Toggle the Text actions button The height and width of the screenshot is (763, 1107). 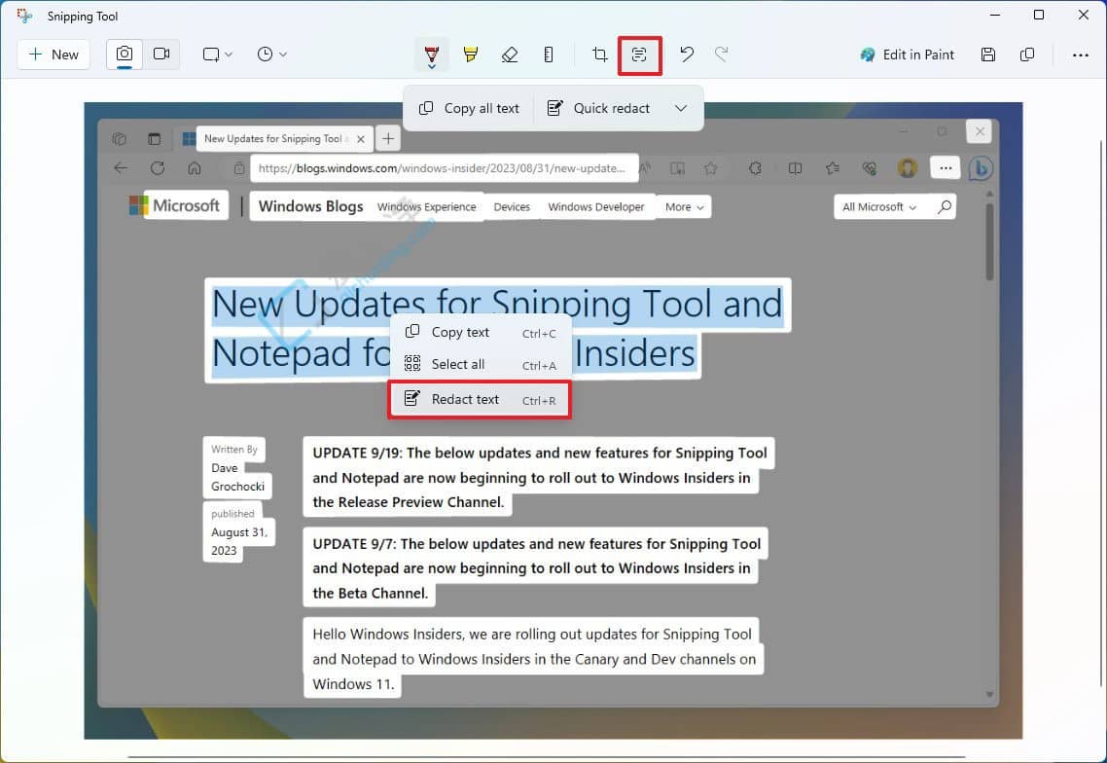click(x=639, y=54)
